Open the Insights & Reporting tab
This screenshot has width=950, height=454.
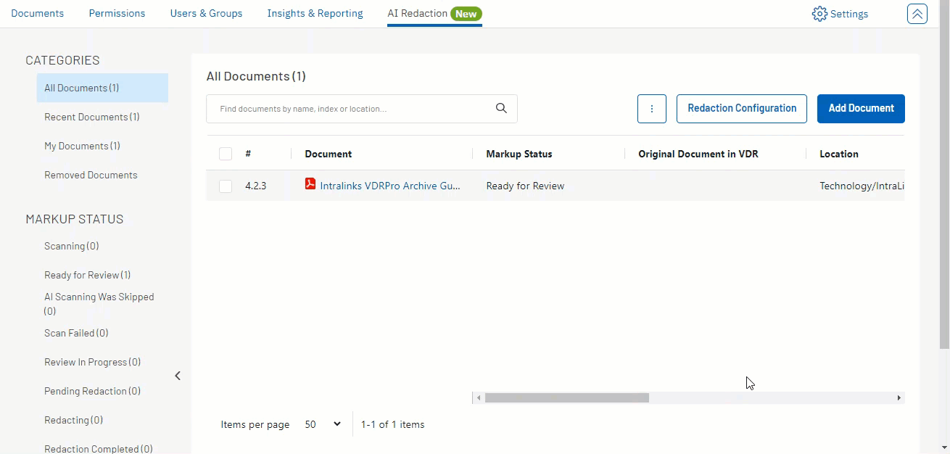click(x=315, y=13)
